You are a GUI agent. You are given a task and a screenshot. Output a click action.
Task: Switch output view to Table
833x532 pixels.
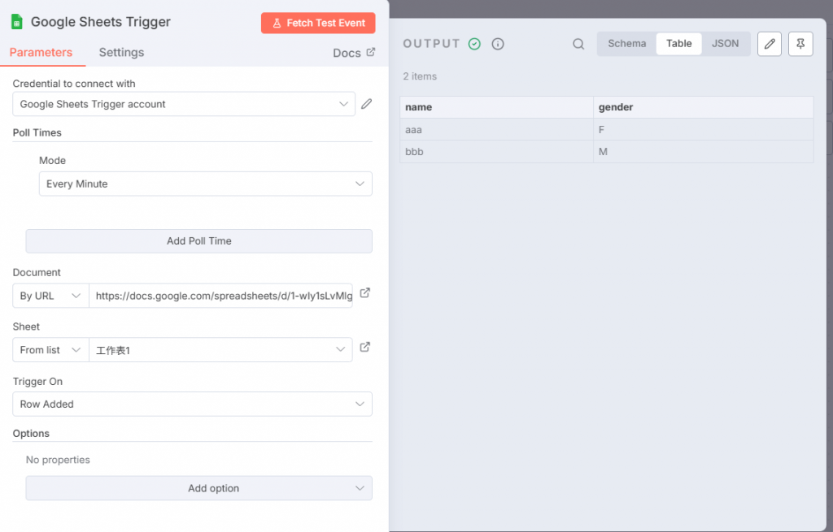tap(679, 44)
